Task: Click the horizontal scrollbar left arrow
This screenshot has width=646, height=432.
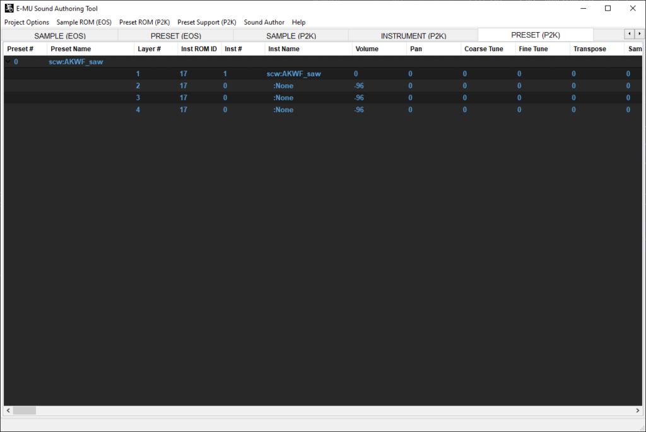Action: pyautogui.click(x=8, y=411)
